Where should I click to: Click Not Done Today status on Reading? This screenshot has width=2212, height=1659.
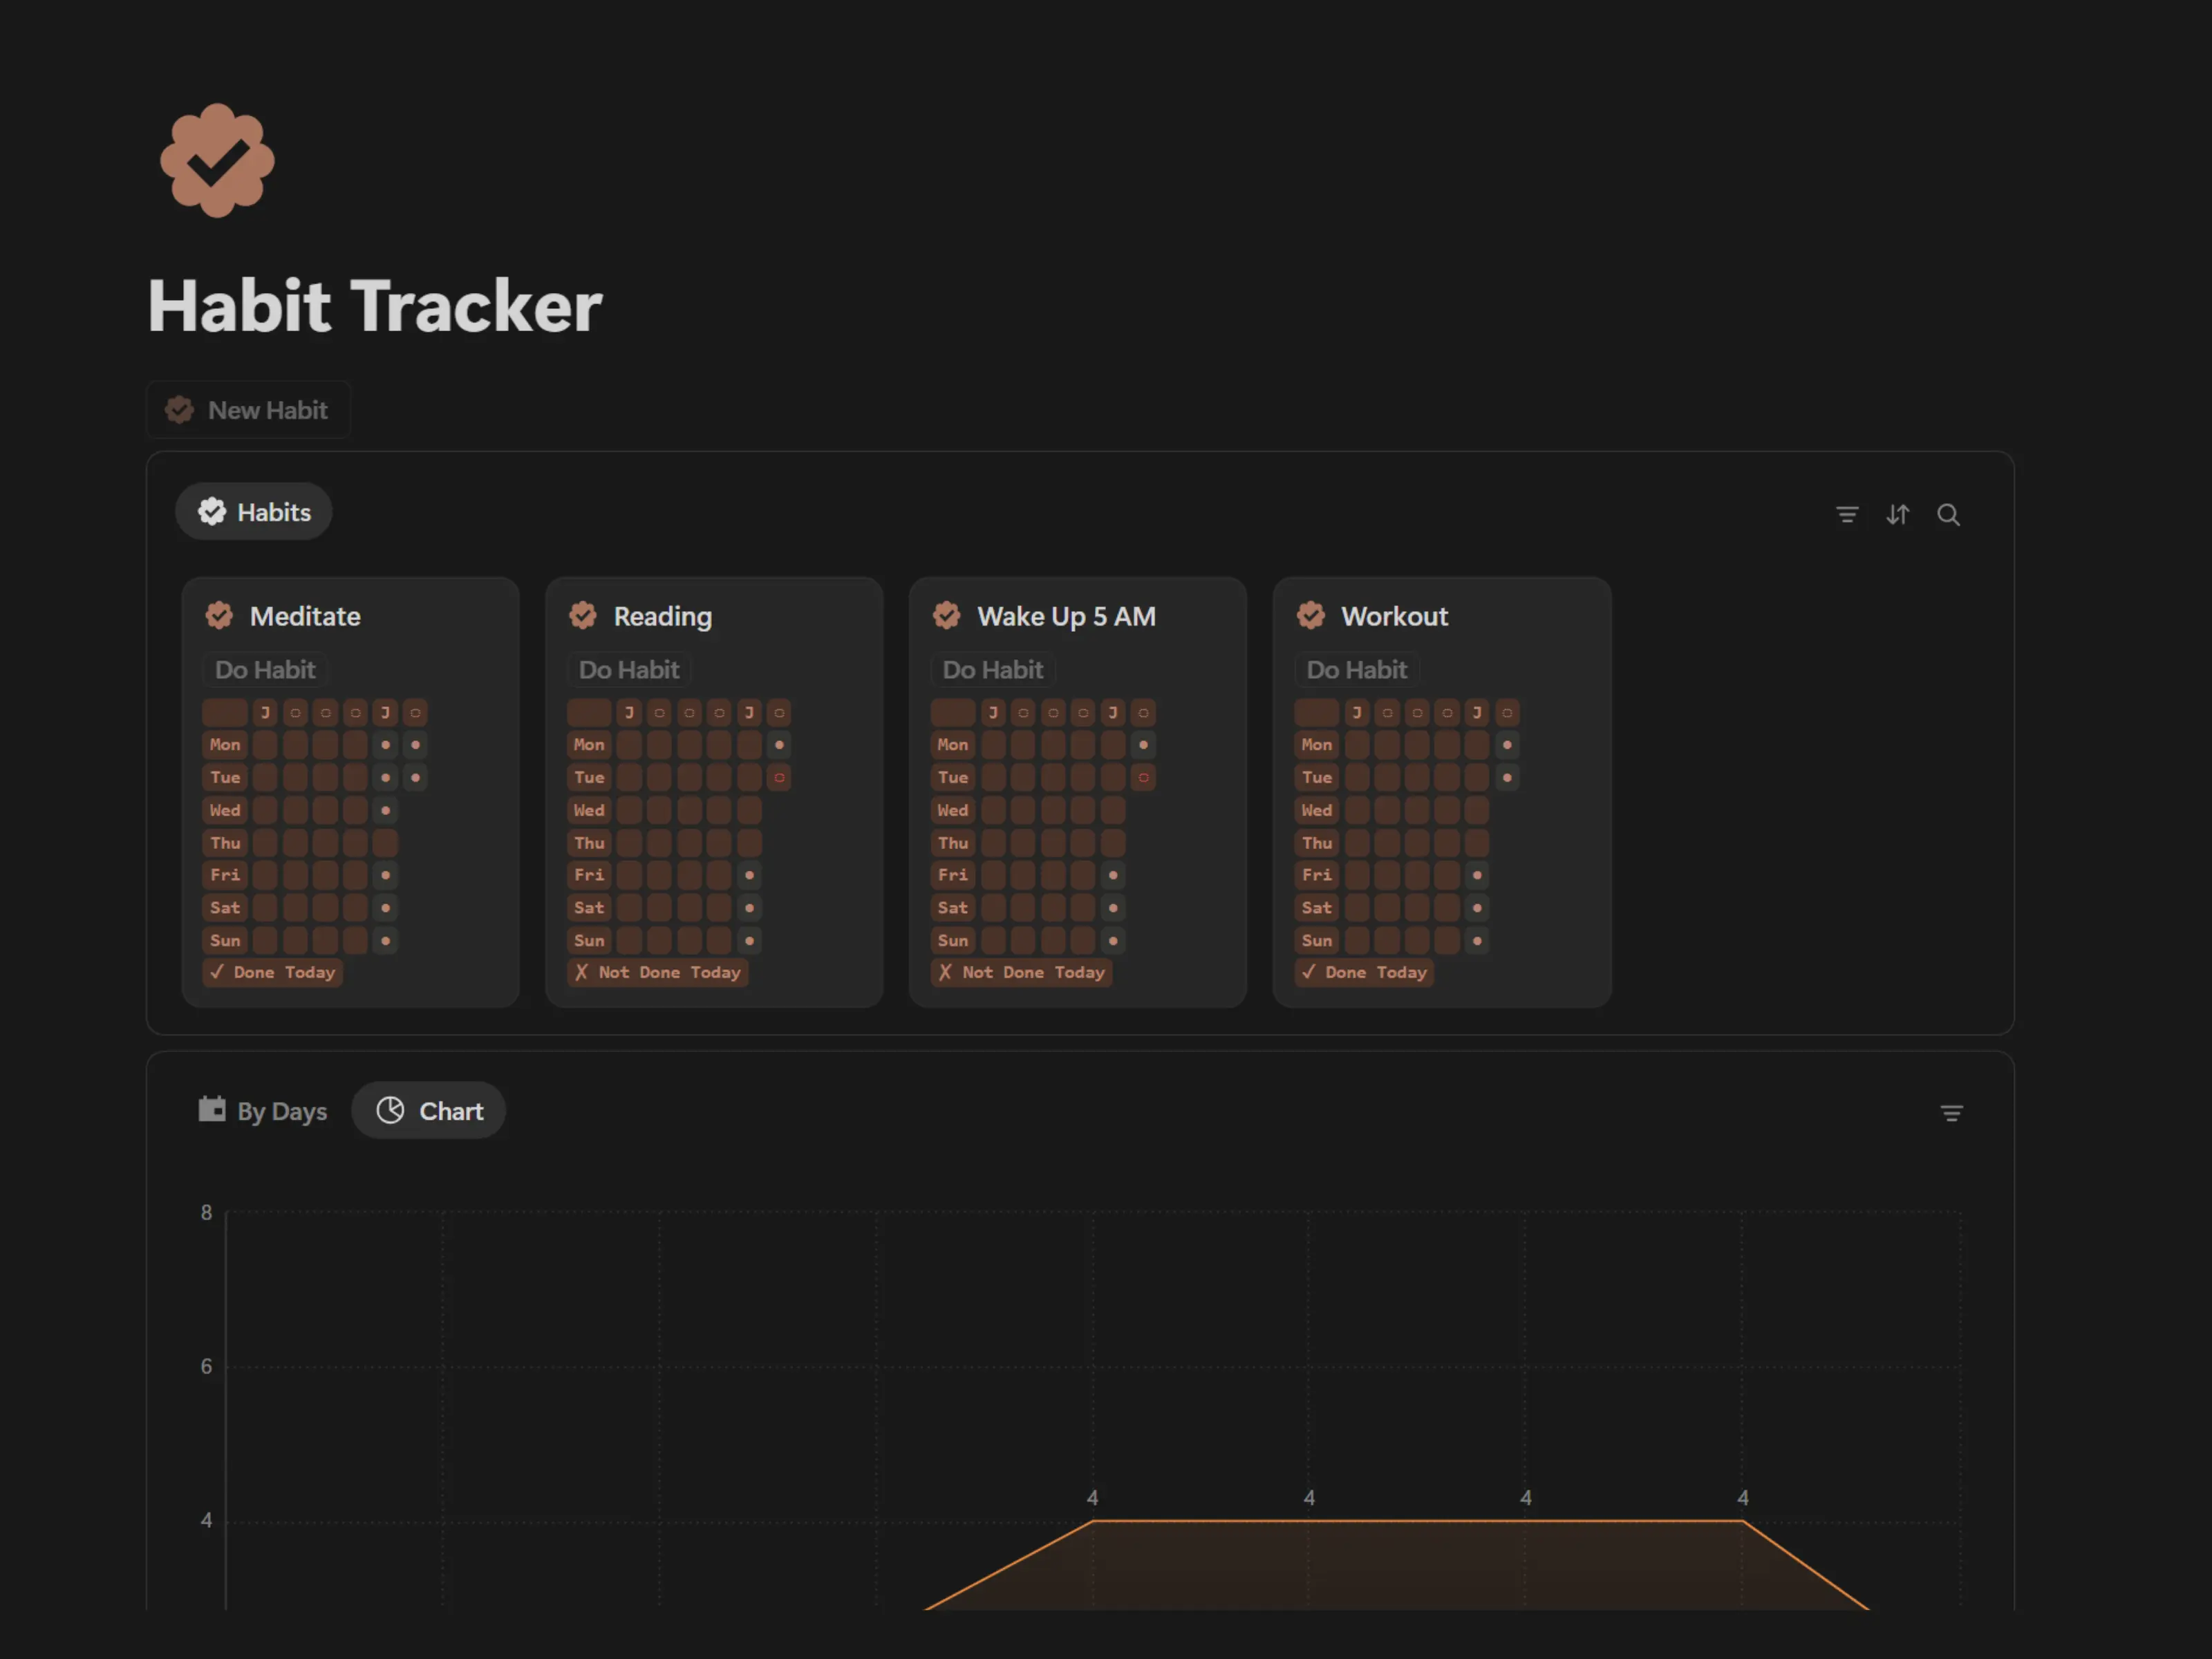pos(658,972)
